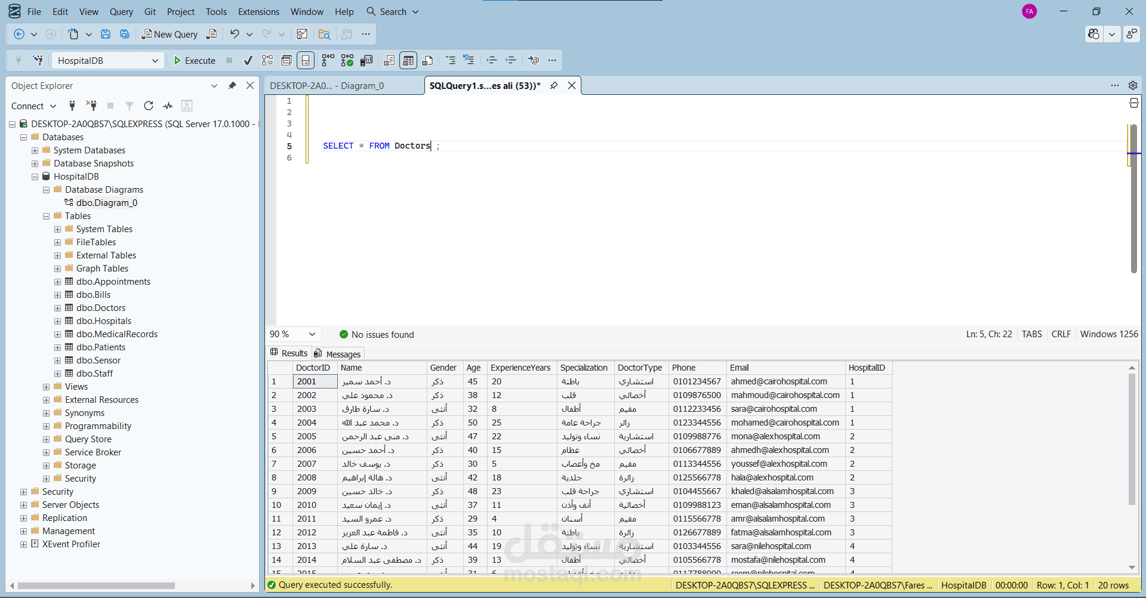
Task: Open the HospitalDB database dropdown
Action: pos(155,60)
